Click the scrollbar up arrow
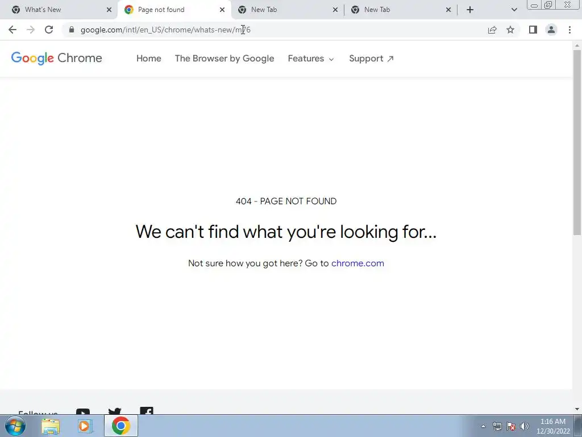The height and width of the screenshot is (437, 582). pyautogui.click(x=577, y=46)
